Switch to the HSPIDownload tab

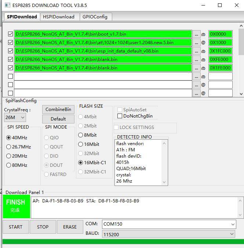coord(58,17)
